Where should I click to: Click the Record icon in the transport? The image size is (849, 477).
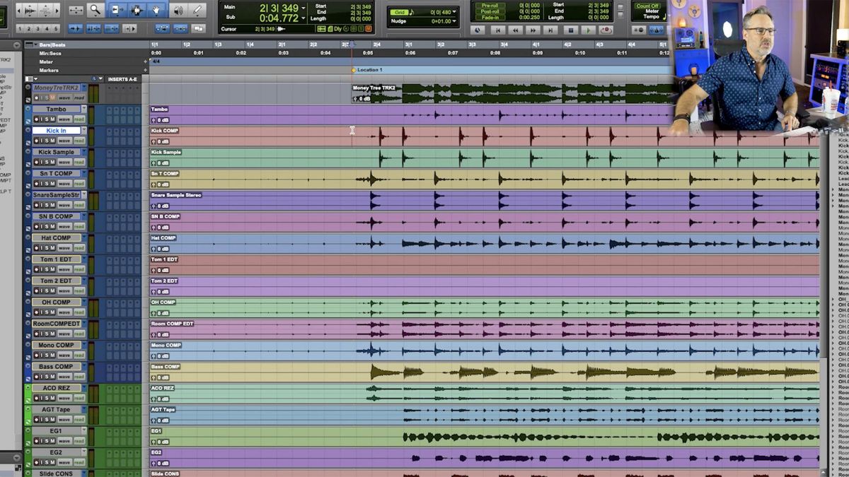pos(606,30)
